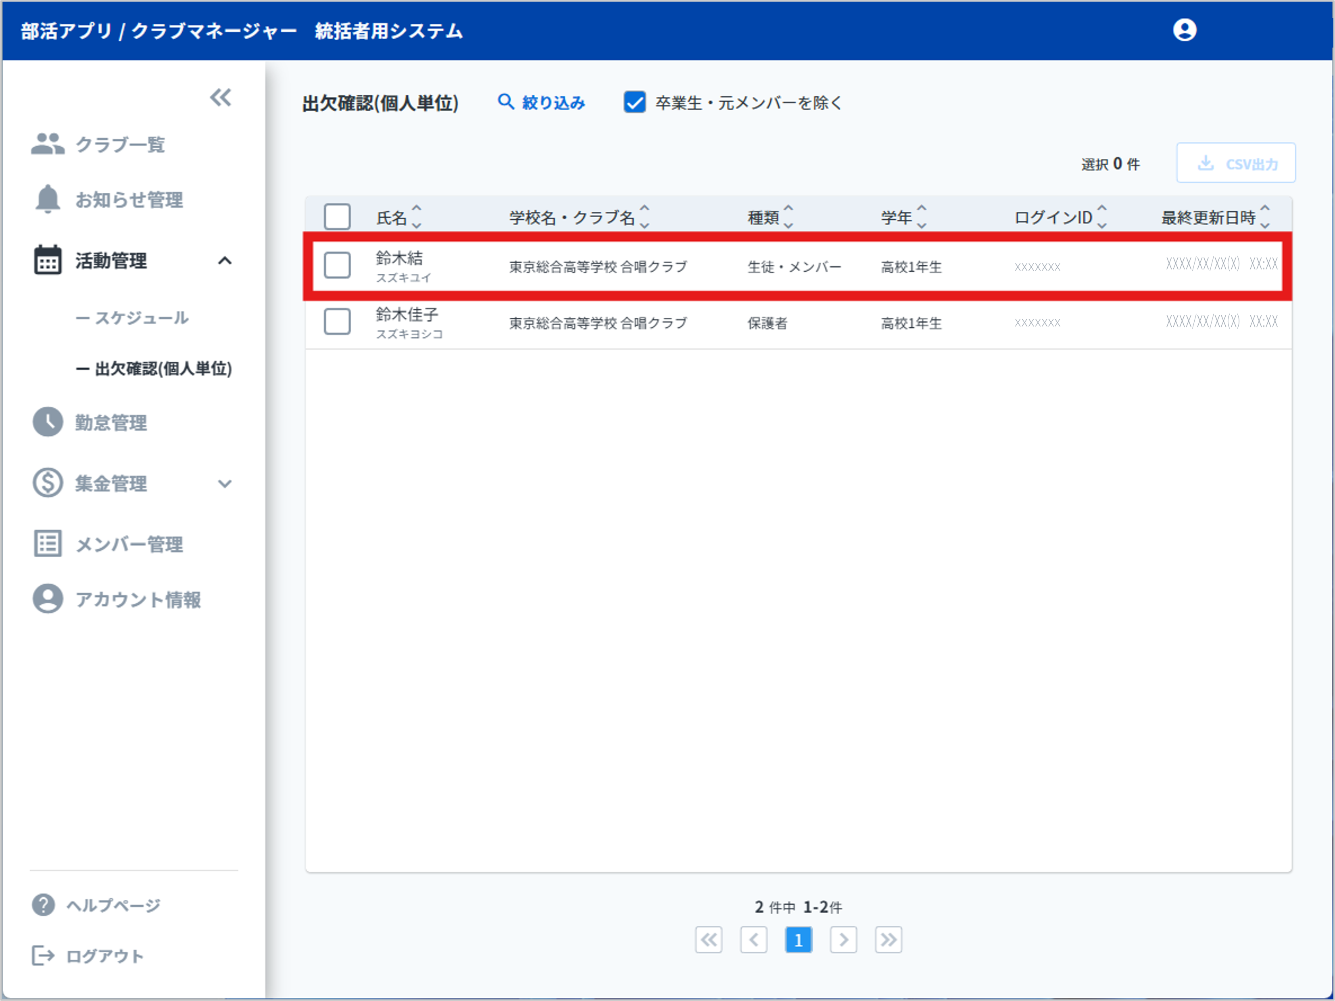
Task: Collapse the 活動管理 menu chevron
Action: (x=225, y=261)
